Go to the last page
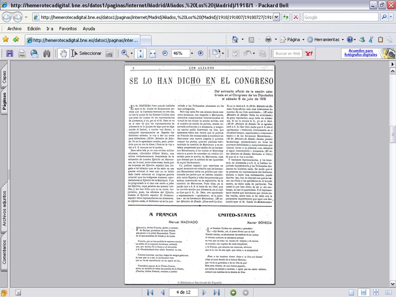This screenshot has width=396, height=297. click(x=217, y=292)
